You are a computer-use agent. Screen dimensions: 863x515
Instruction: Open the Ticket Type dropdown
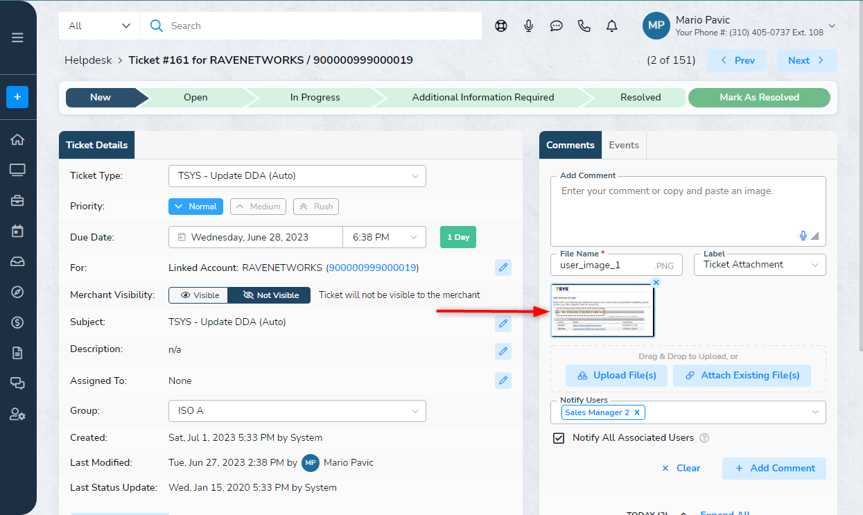coord(297,176)
